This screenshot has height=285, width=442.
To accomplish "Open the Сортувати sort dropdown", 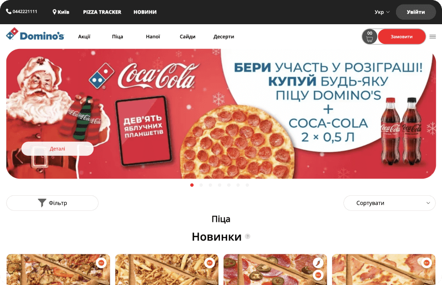I will pyautogui.click(x=389, y=203).
